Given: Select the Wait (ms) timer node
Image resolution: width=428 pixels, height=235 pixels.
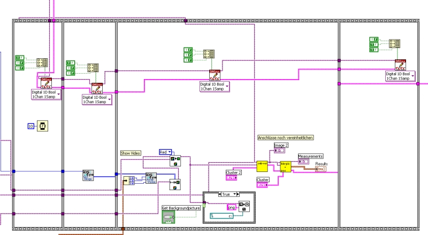Looking at the screenshot, I should tap(43, 126).
